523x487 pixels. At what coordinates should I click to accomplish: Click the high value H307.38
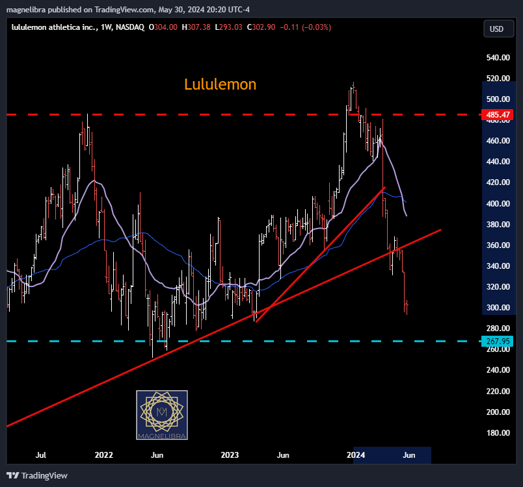click(196, 27)
